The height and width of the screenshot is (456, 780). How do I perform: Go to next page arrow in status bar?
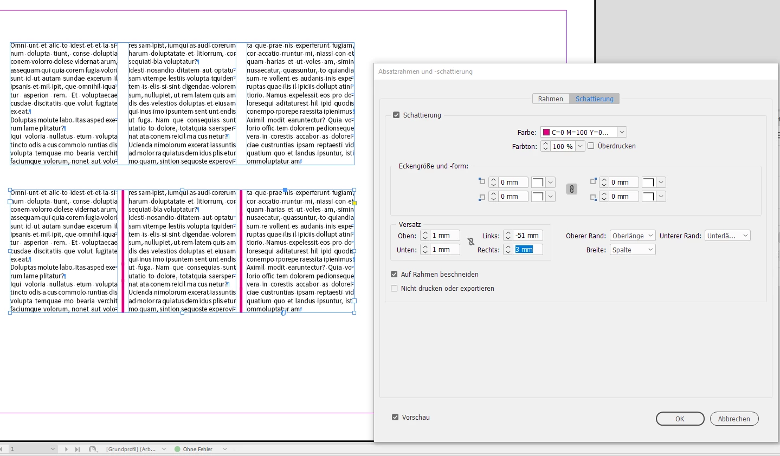tap(67, 449)
